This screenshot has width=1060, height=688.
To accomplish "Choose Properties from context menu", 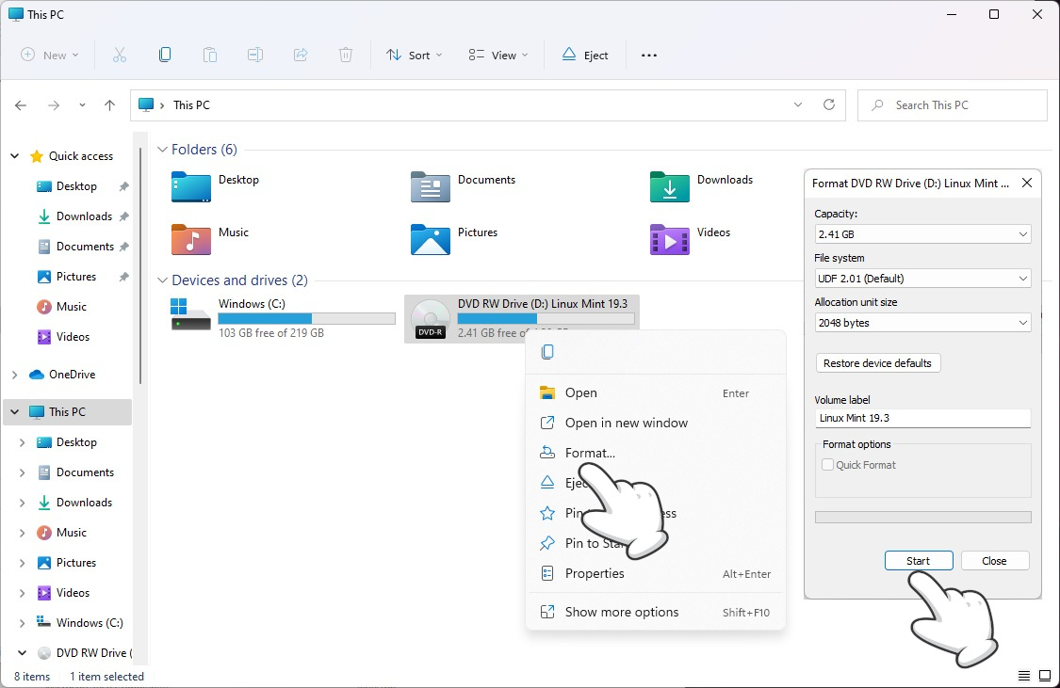I will pos(595,573).
